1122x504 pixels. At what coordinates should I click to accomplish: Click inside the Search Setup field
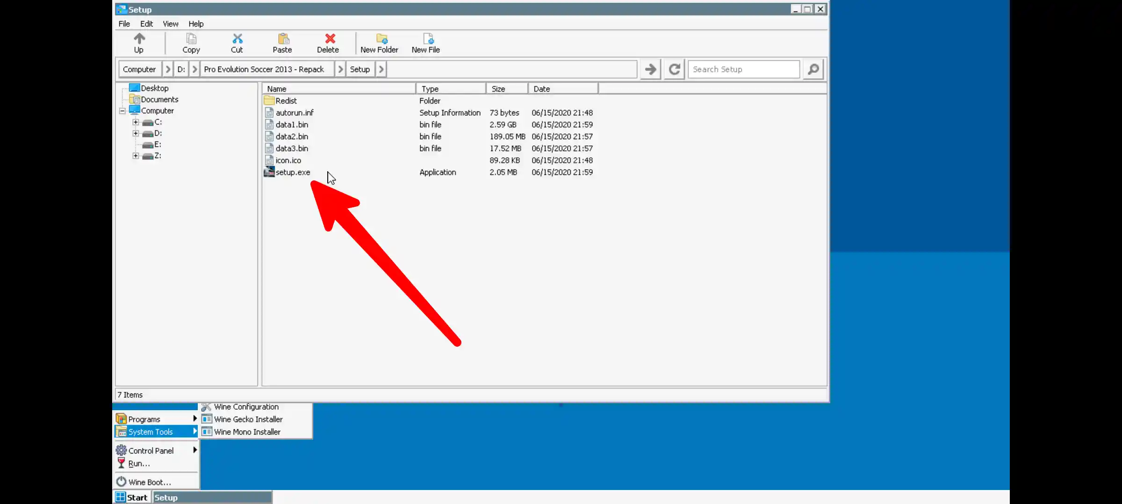(x=743, y=69)
